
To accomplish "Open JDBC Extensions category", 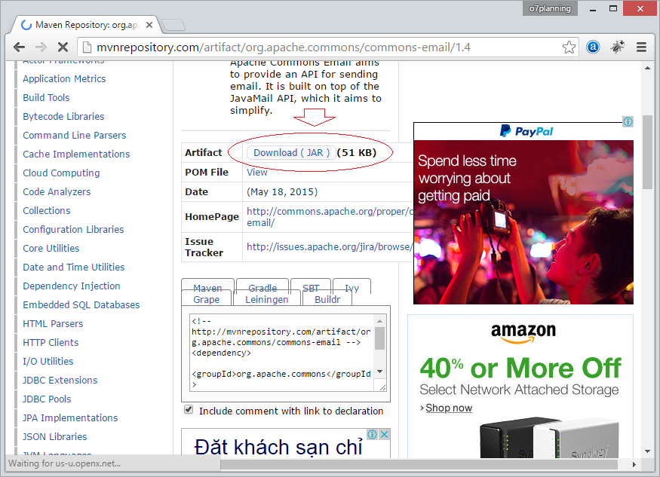I will (x=60, y=381).
